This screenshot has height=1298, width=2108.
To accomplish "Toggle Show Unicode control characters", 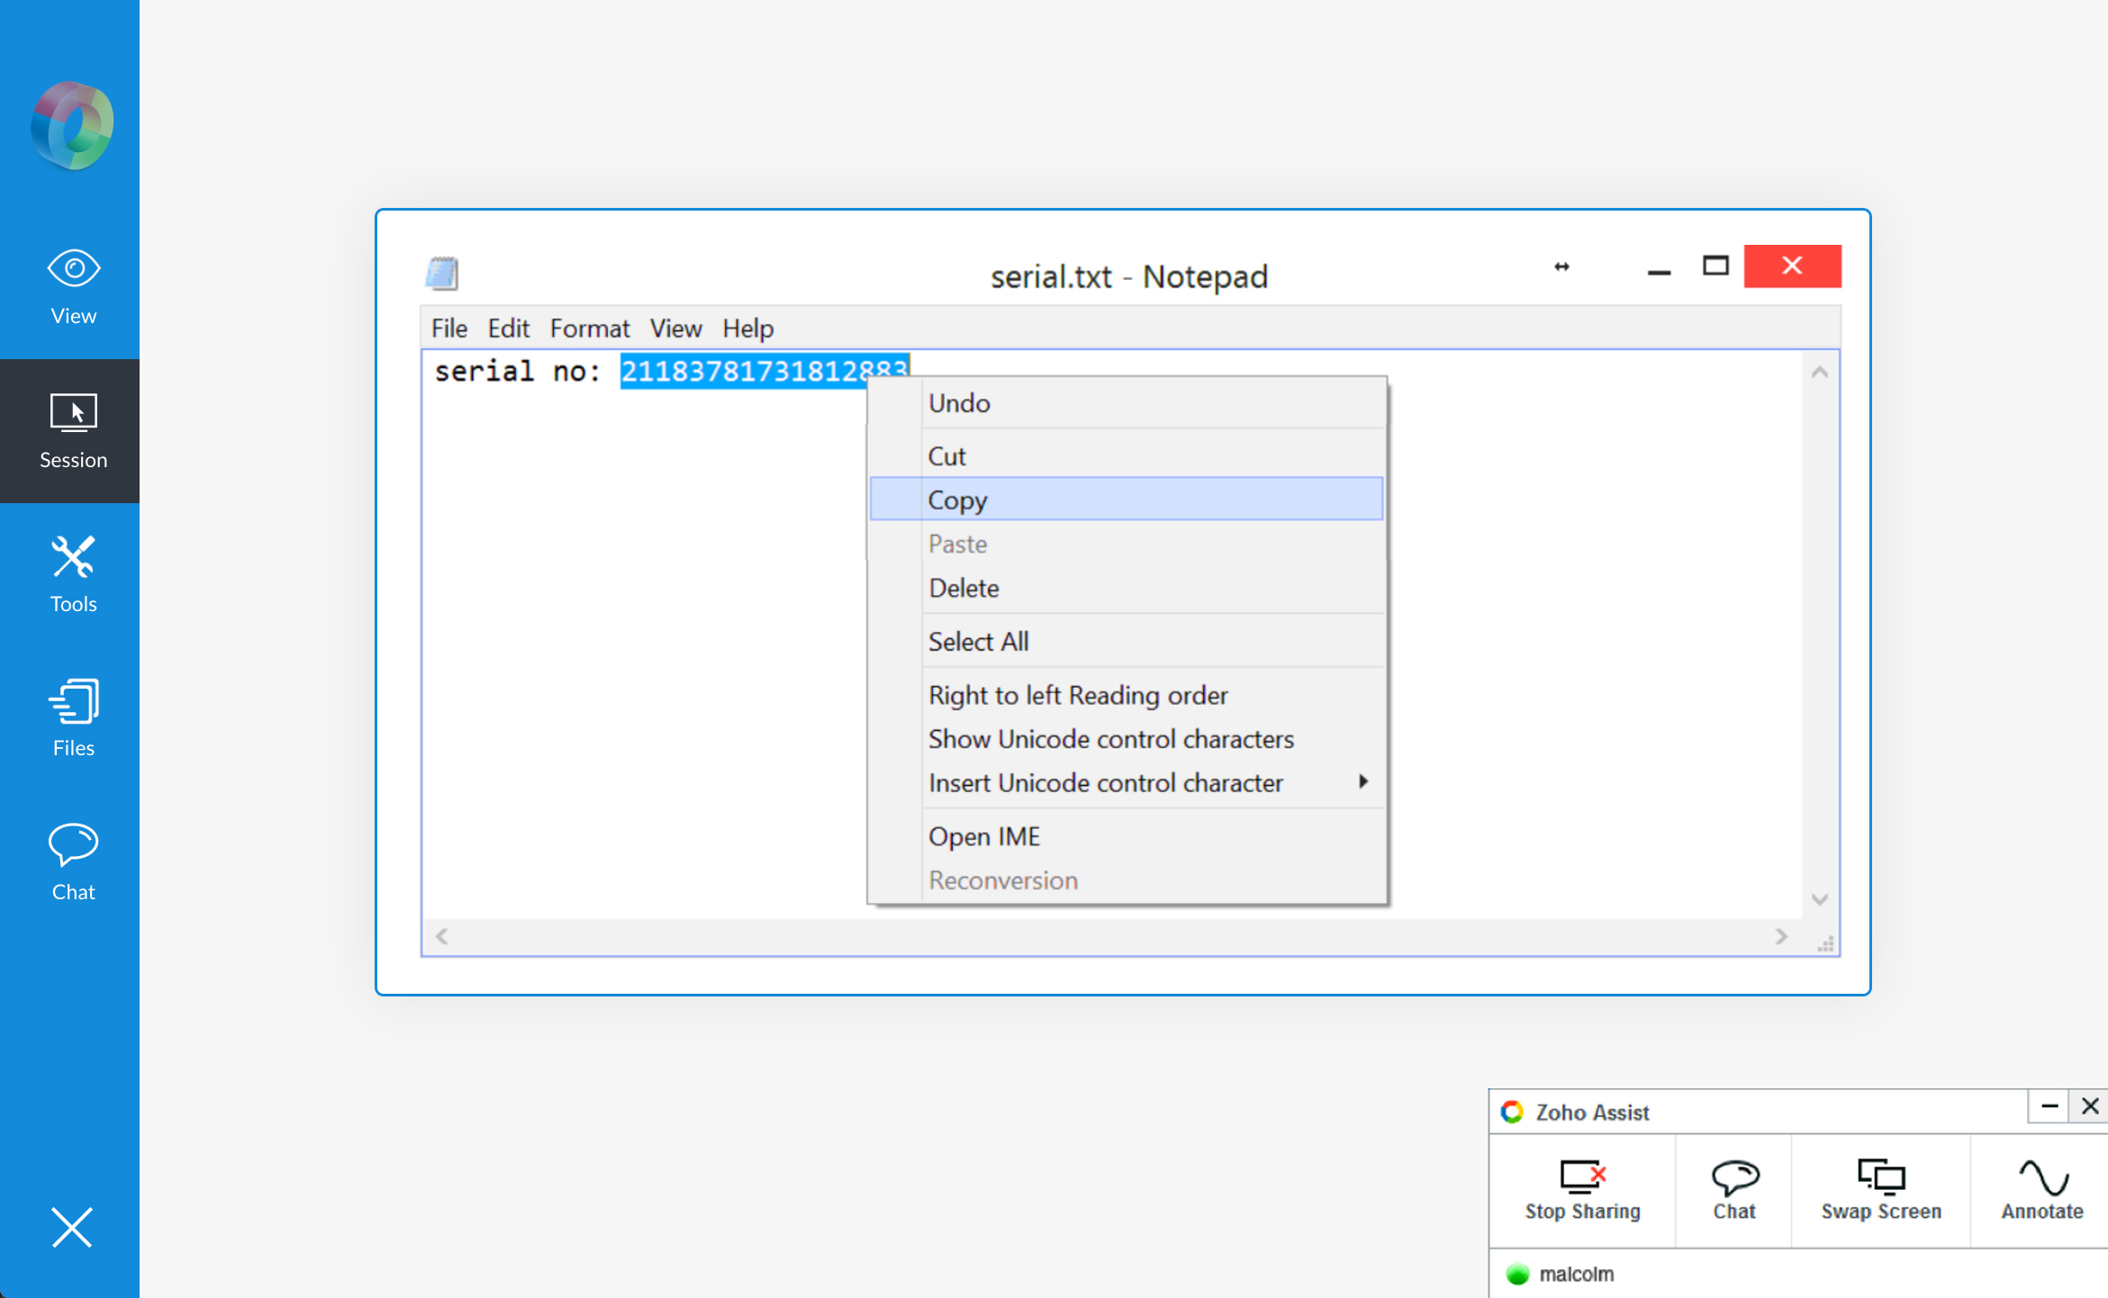I will point(1110,738).
